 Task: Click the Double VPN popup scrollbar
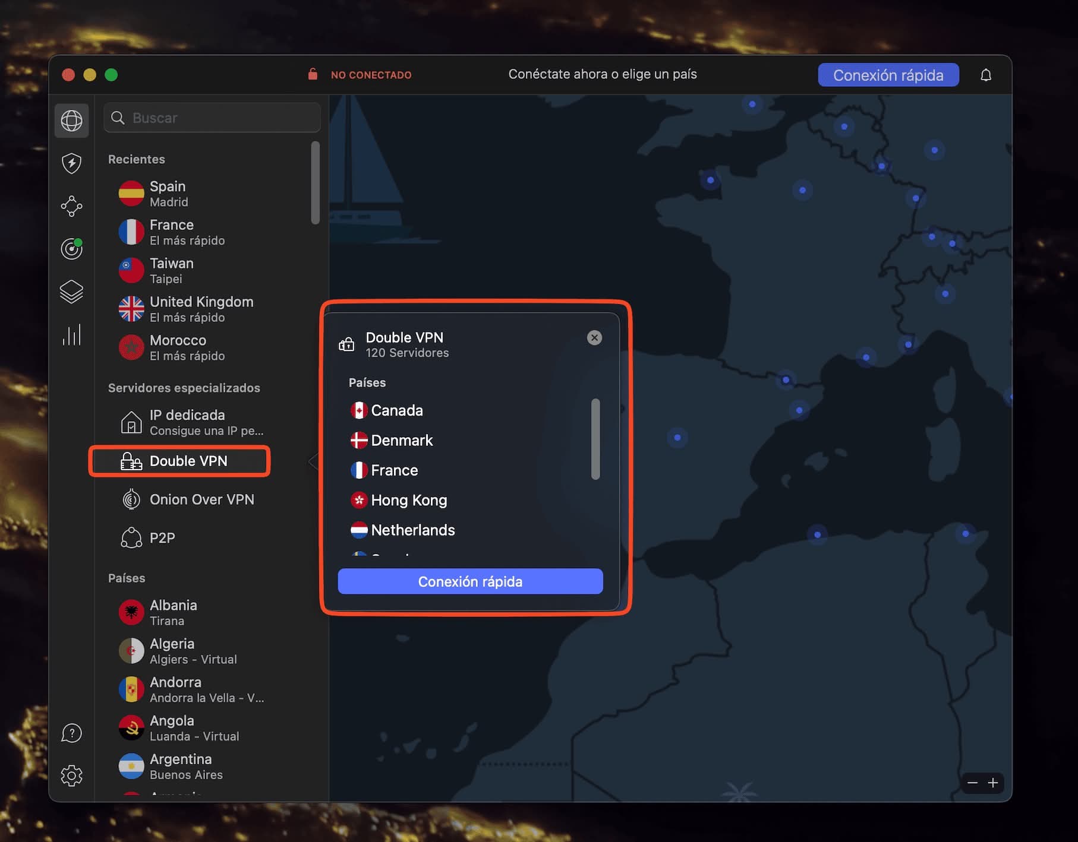click(595, 439)
